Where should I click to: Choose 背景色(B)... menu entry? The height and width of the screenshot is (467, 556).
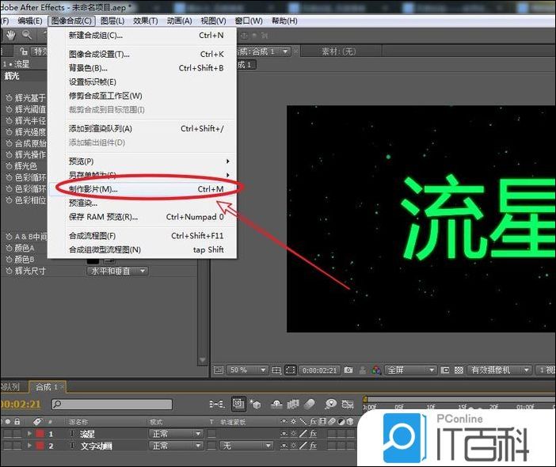tap(143, 68)
